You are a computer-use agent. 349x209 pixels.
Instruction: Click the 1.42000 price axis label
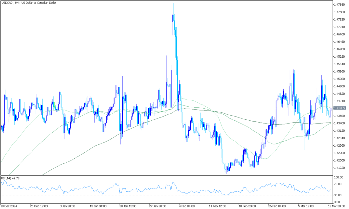pyautogui.click(x=339, y=160)
